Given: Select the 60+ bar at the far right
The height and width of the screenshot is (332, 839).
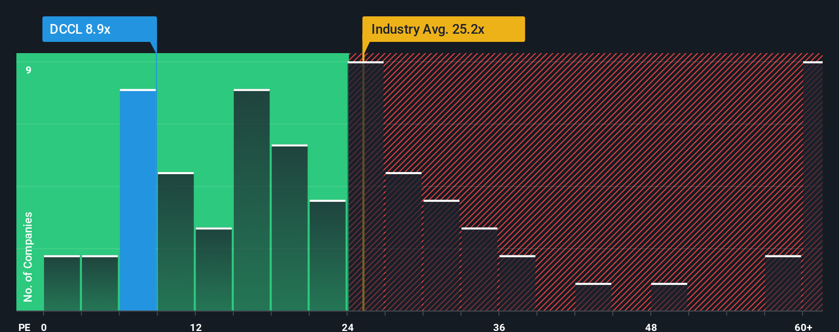Looking at the screenshot, I should point(813,186).
